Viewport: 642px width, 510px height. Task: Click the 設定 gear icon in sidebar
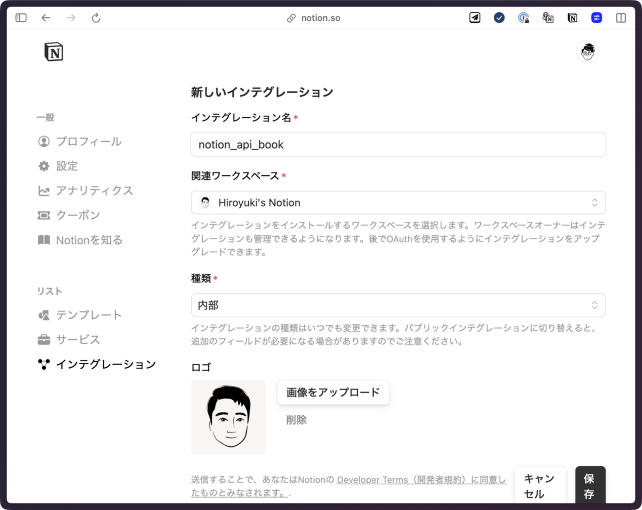[43, 166]
